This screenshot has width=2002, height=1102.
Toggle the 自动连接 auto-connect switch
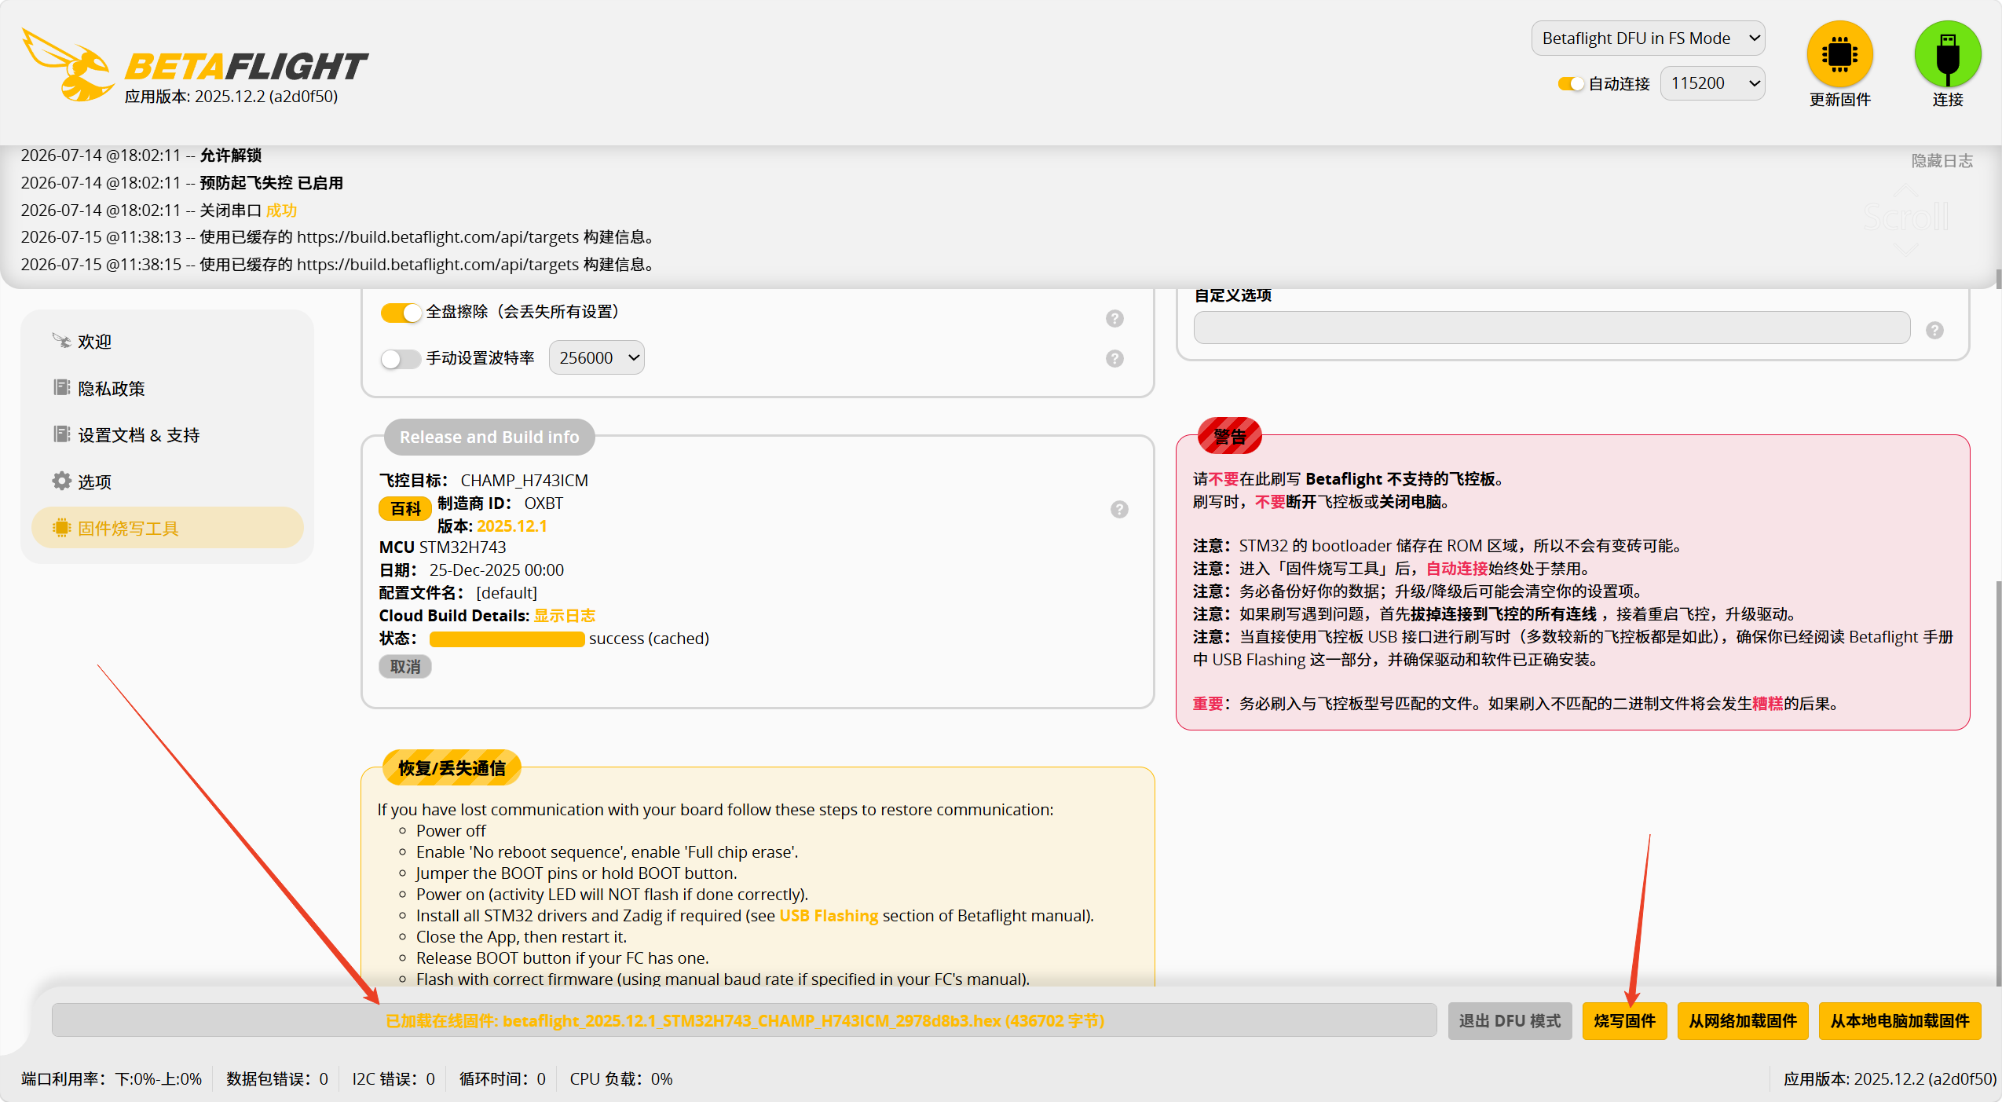tap(1571, 84)
